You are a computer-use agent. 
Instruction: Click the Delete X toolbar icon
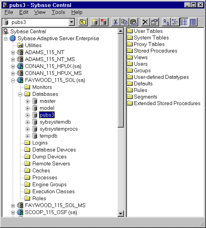(x=145, y=22)
